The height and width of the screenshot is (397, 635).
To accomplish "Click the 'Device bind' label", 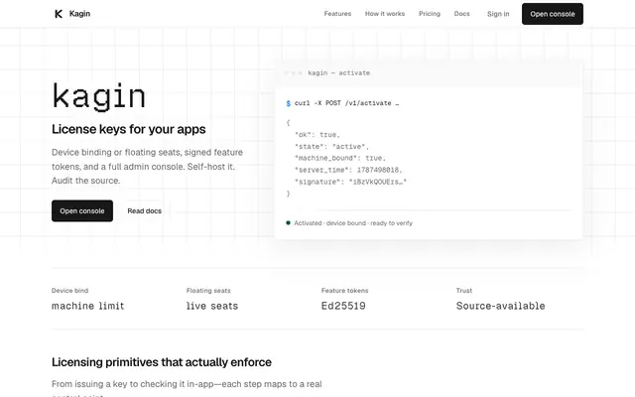I will pos(69,291).
